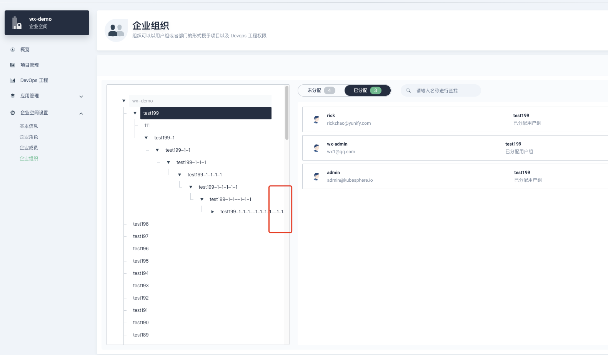Viewport: 608px width, 355px height.
Task: Select the test189 tree node
Action: click(x=141, y=335)
